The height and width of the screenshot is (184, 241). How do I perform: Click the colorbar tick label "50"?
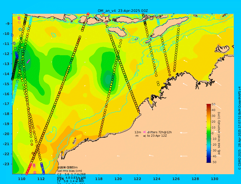pos(213,104)
